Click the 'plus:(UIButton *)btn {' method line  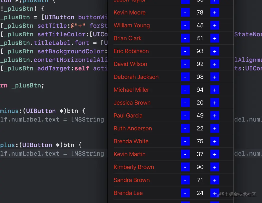[x=41, y=145]
